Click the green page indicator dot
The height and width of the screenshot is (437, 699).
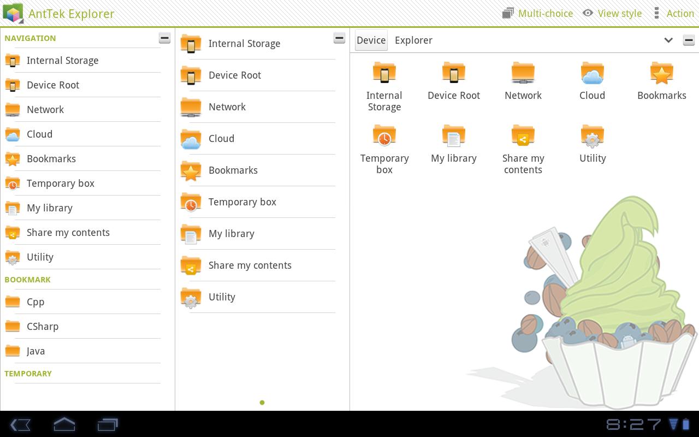pos(262,403)
